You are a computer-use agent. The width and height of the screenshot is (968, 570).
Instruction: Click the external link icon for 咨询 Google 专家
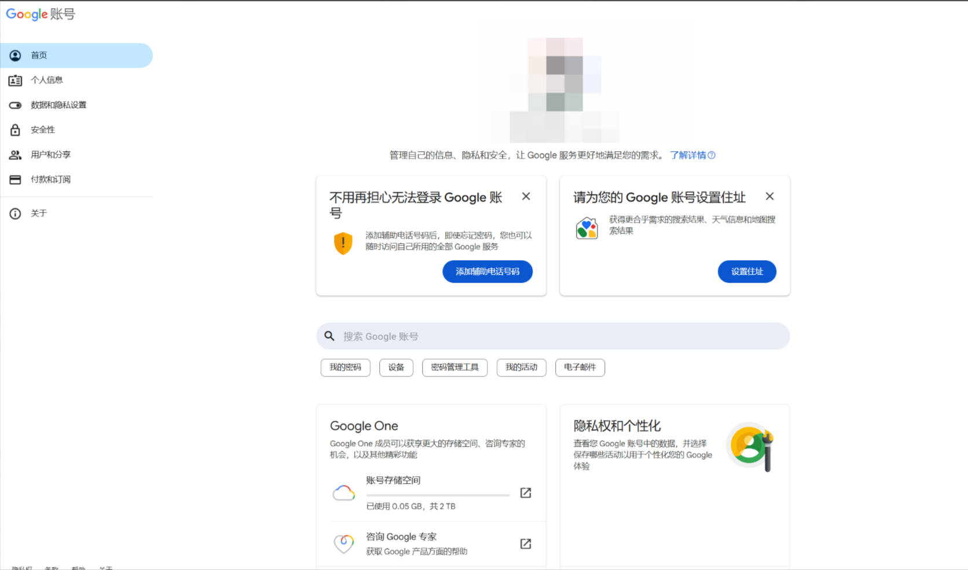coord(526,544)
